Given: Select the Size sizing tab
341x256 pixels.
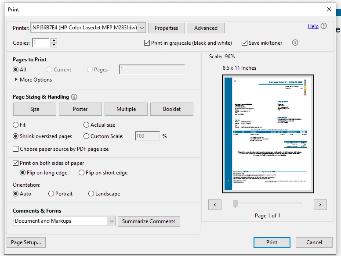Looking at the screenshot, I should point(35,109).
